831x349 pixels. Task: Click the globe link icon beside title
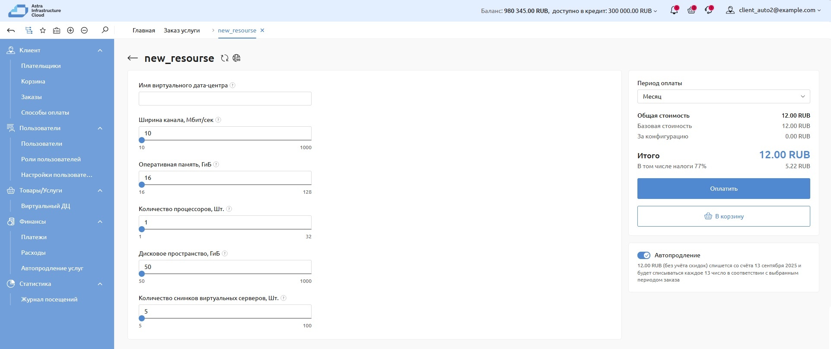pyautogui.click(x=236, y=58)
